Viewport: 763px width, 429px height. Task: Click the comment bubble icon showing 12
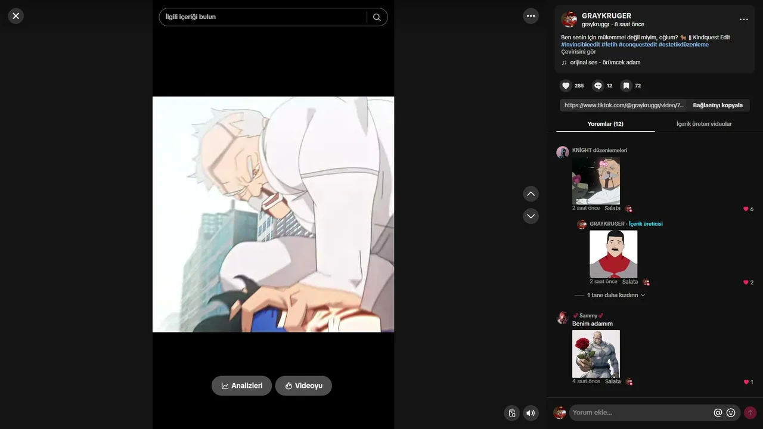[x=598, y=86]
